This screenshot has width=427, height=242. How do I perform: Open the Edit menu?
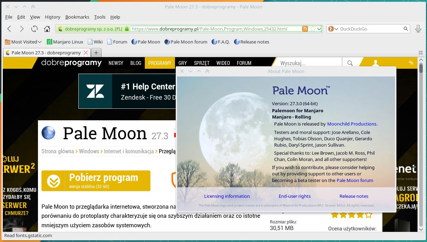(x=21, y=17)
